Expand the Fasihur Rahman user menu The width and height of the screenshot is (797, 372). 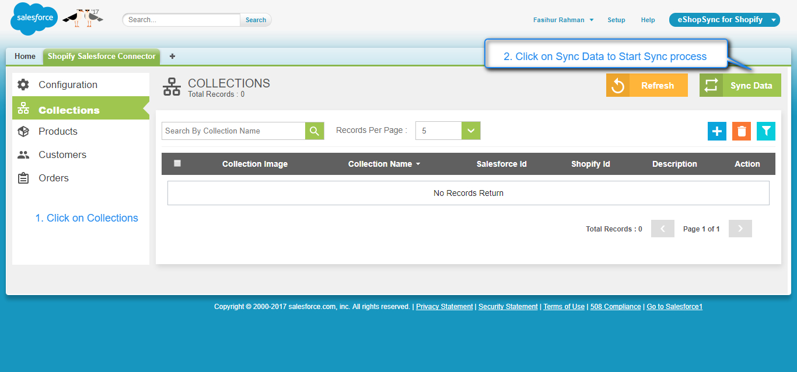pyautogui.click(x=563, y=20)
